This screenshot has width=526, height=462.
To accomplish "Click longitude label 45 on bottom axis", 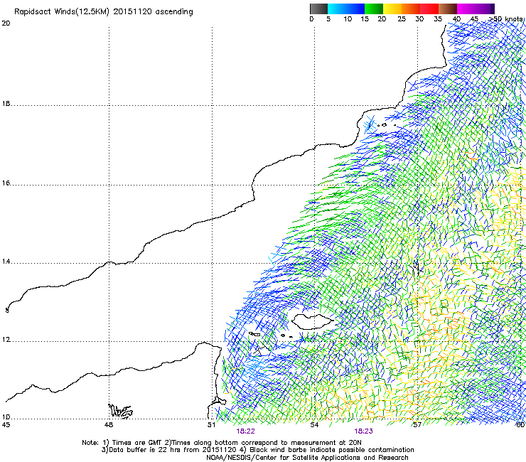I will click(6, 425).
